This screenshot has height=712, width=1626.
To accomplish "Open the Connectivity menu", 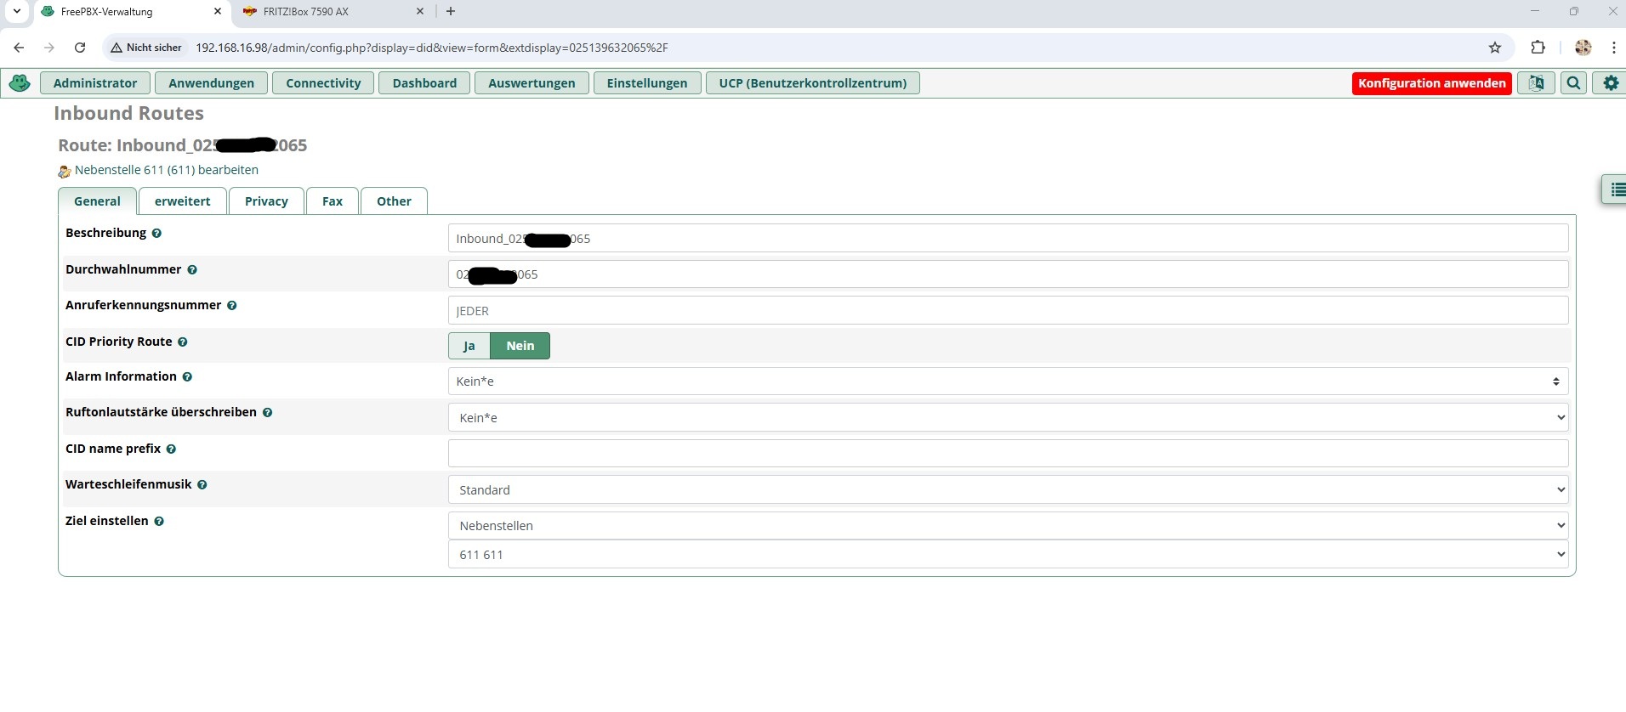I will 323,83.
